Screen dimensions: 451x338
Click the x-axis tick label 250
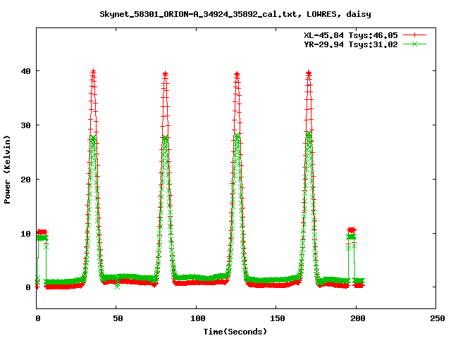point(438,318)
